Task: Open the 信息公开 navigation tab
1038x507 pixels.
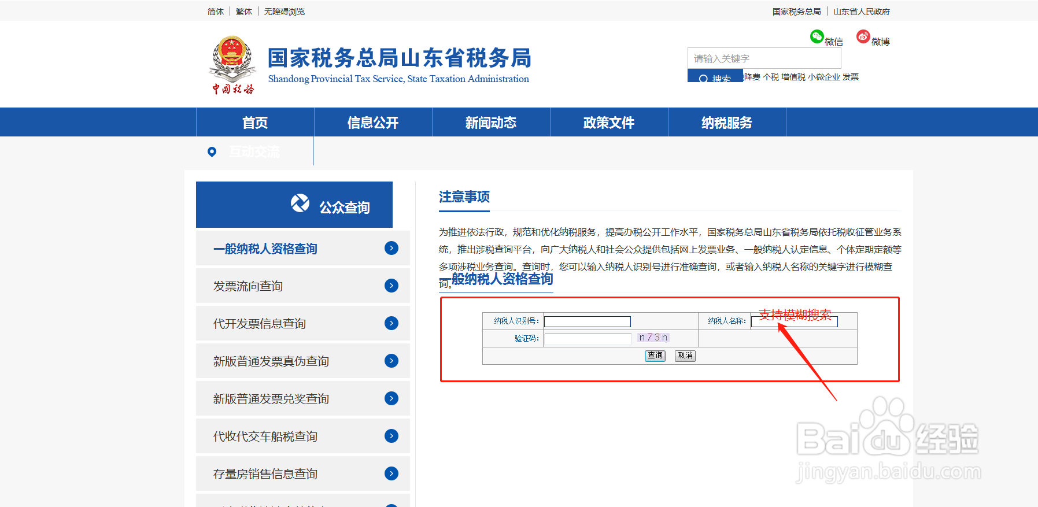Action: [x=373, y=122]
